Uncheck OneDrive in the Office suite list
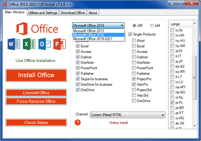Viewport: 201px width, 141px height. tap(78, 90)
